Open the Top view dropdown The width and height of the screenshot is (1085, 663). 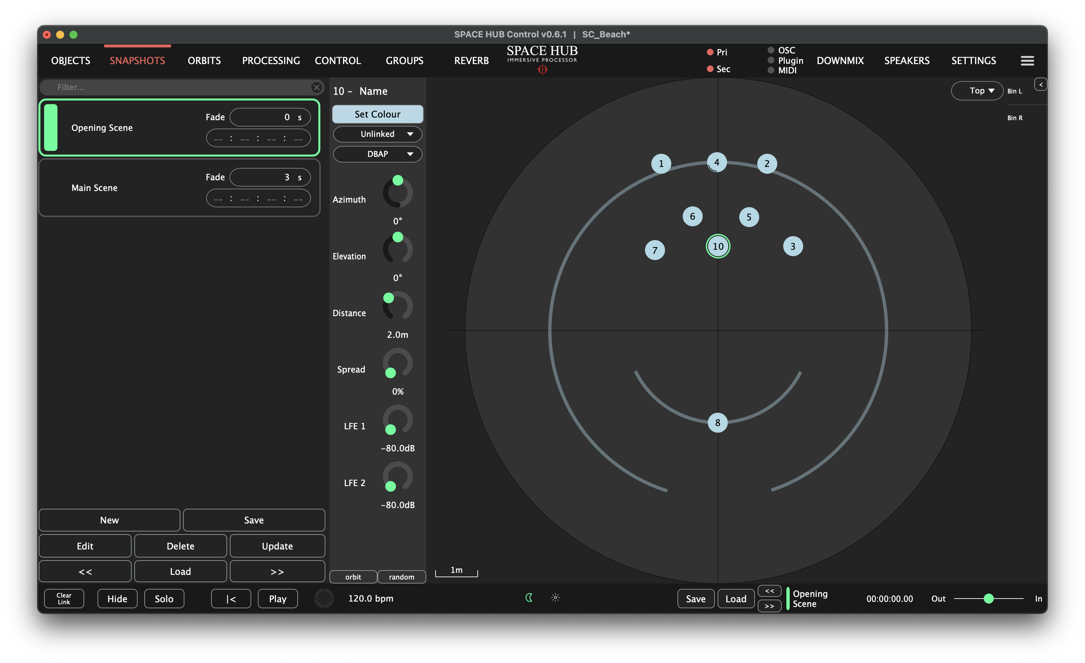click(977, 90)
